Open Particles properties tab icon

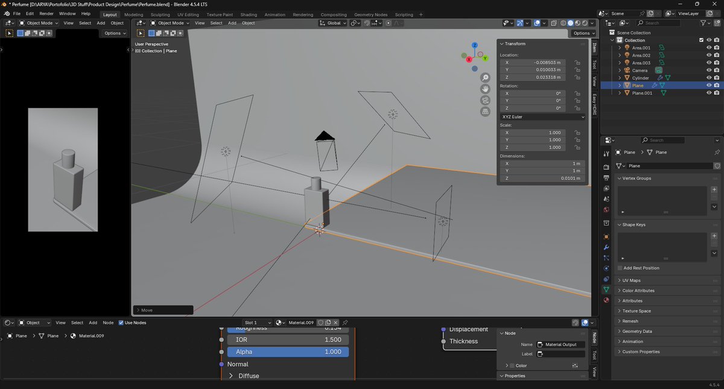pos(606,258)
